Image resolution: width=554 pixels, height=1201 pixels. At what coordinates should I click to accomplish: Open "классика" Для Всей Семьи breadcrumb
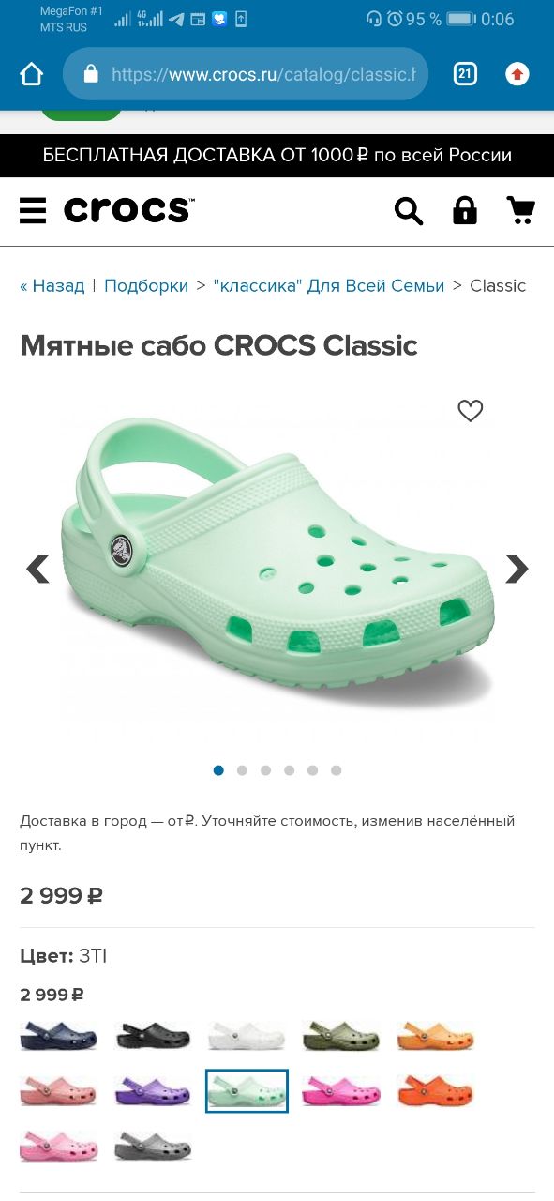[329, 285]
